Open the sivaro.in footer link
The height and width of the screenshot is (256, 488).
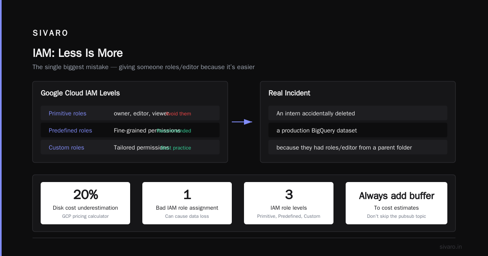pos(451,247)
